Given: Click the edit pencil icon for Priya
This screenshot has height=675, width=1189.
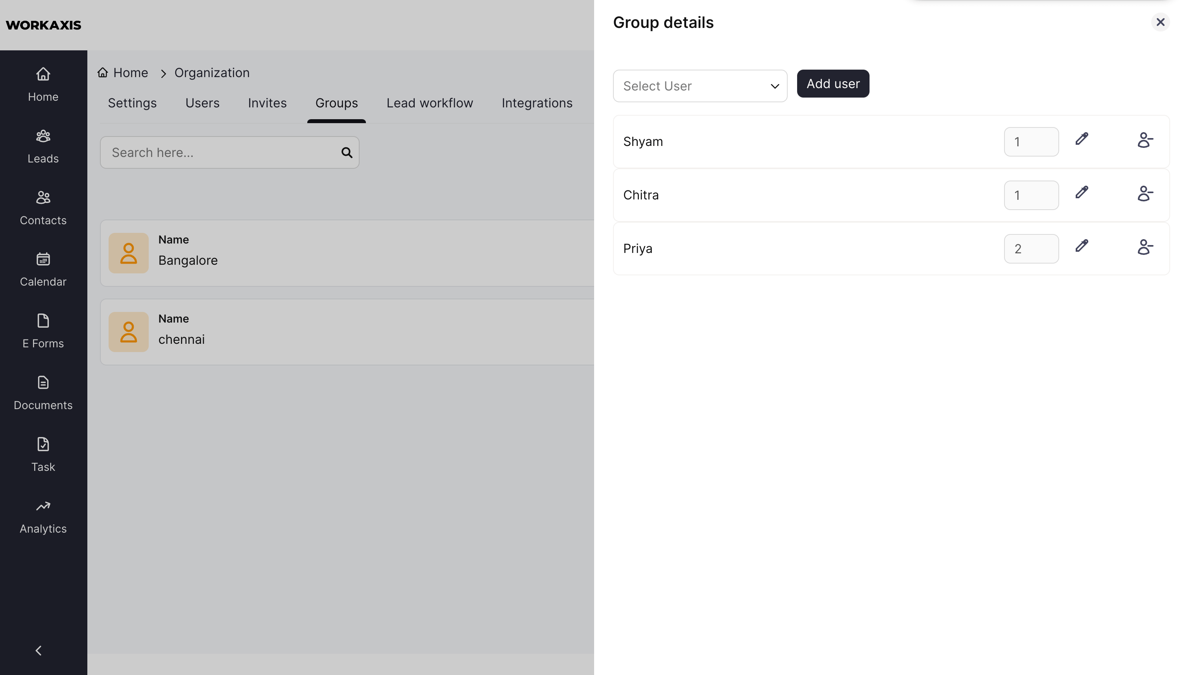Looking at the screenshot, I should (1081, 246).
